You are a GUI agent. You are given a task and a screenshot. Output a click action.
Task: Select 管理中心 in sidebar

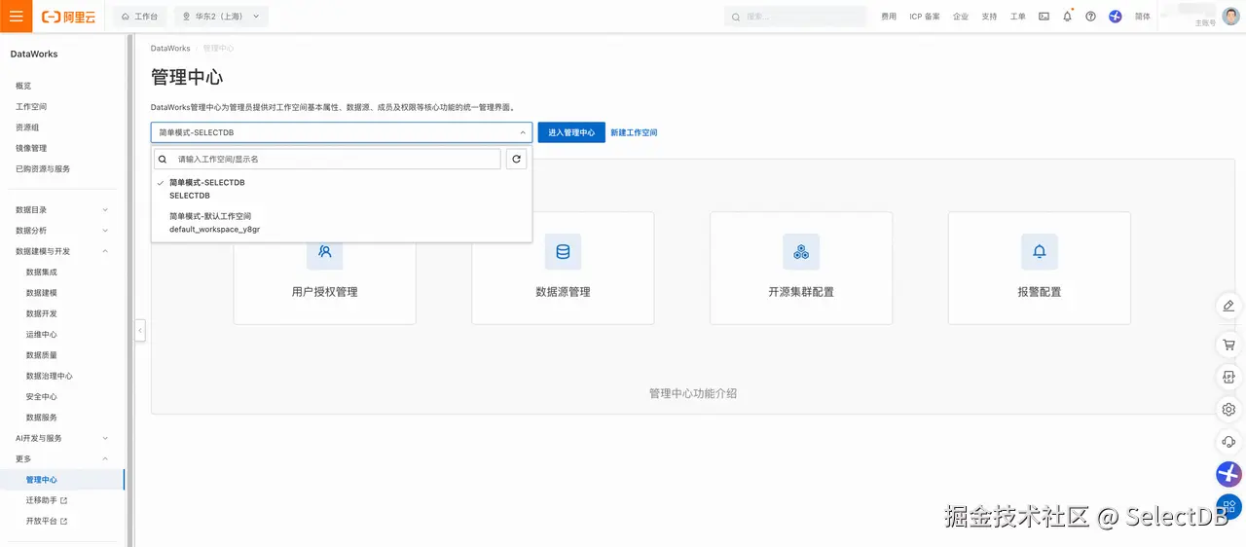[x=62, y=480]
